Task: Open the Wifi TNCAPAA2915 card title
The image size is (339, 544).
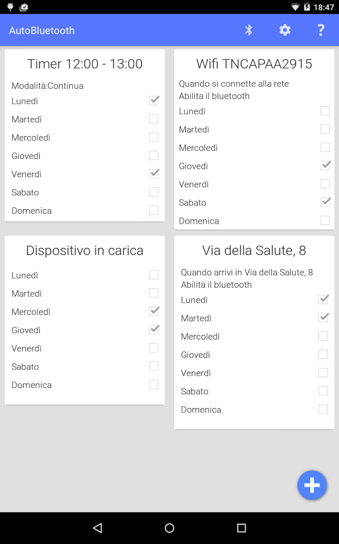Action: [254, 64]
